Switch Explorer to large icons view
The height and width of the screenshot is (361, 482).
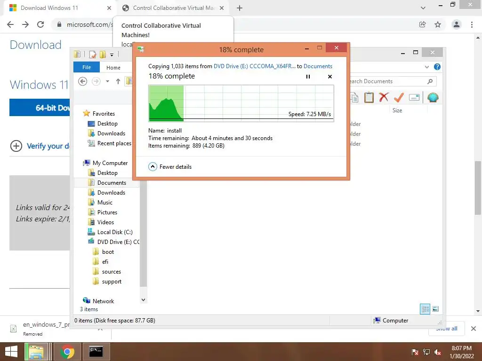pos(435,309)
